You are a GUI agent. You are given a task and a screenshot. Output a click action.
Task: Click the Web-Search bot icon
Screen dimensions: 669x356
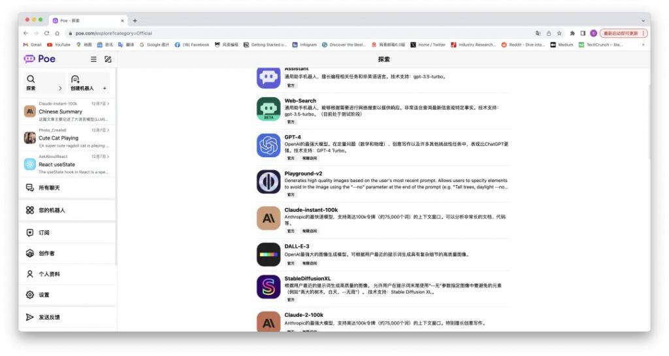[x=269, y=109]
